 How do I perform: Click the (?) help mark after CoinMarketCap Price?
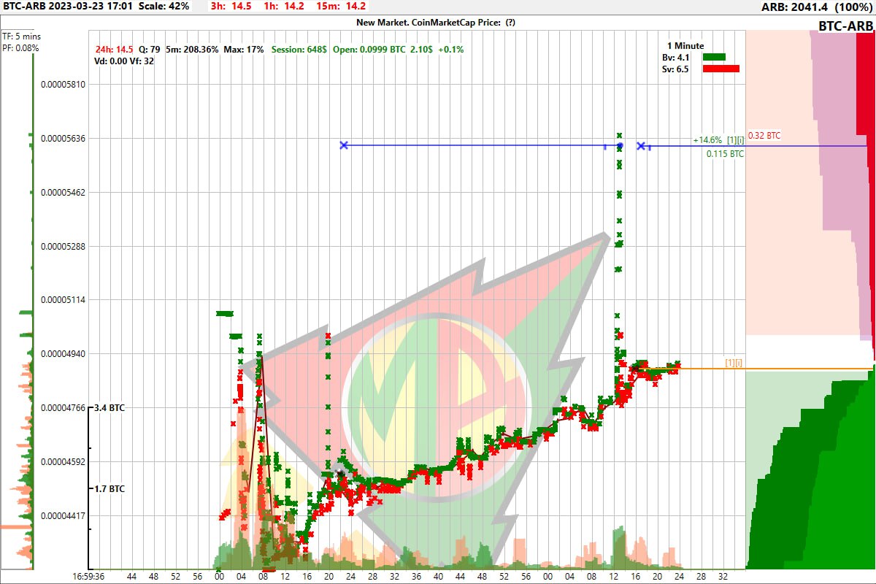[x=510, y=22]
